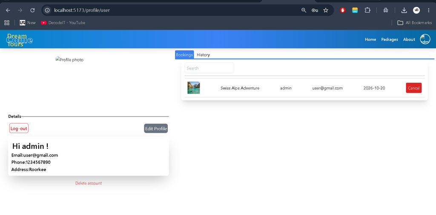Open the Swiss Alps Adventure thumbnail image

[x=194, y=87]
